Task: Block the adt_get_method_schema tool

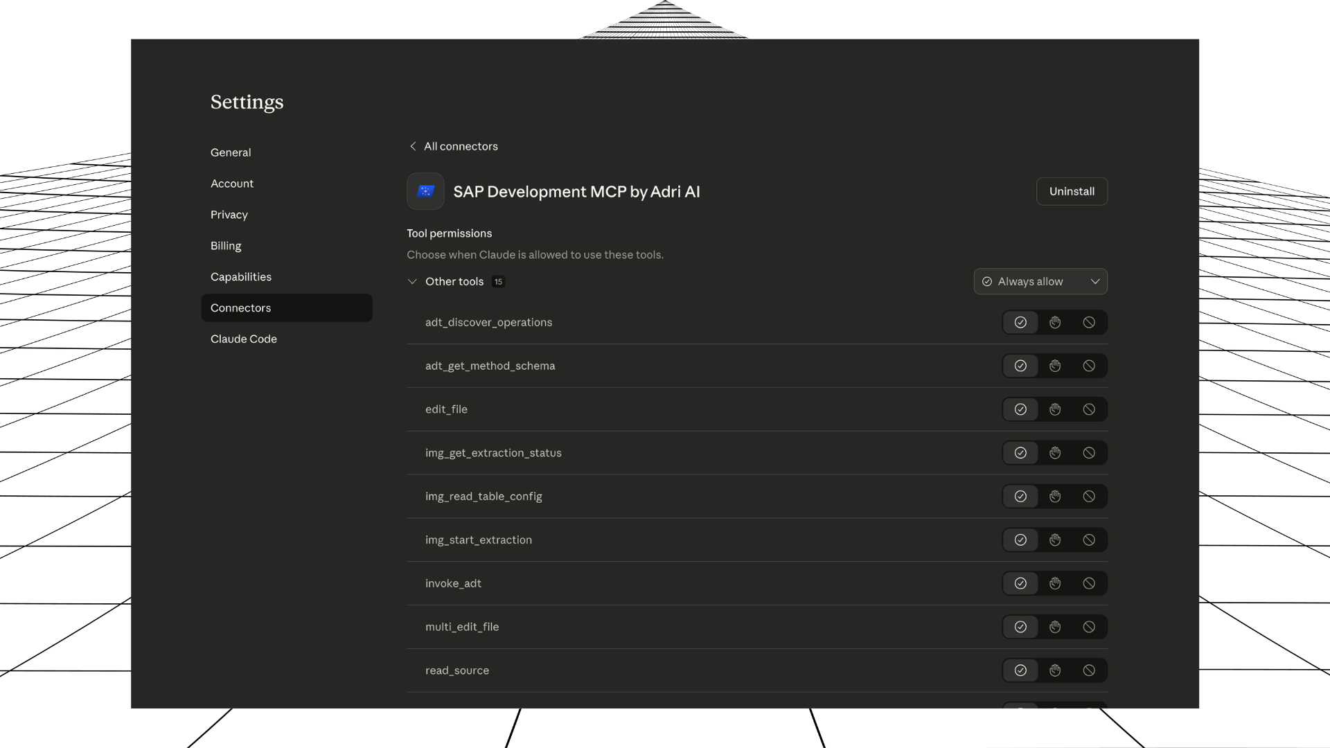Action: [1089, 366]
